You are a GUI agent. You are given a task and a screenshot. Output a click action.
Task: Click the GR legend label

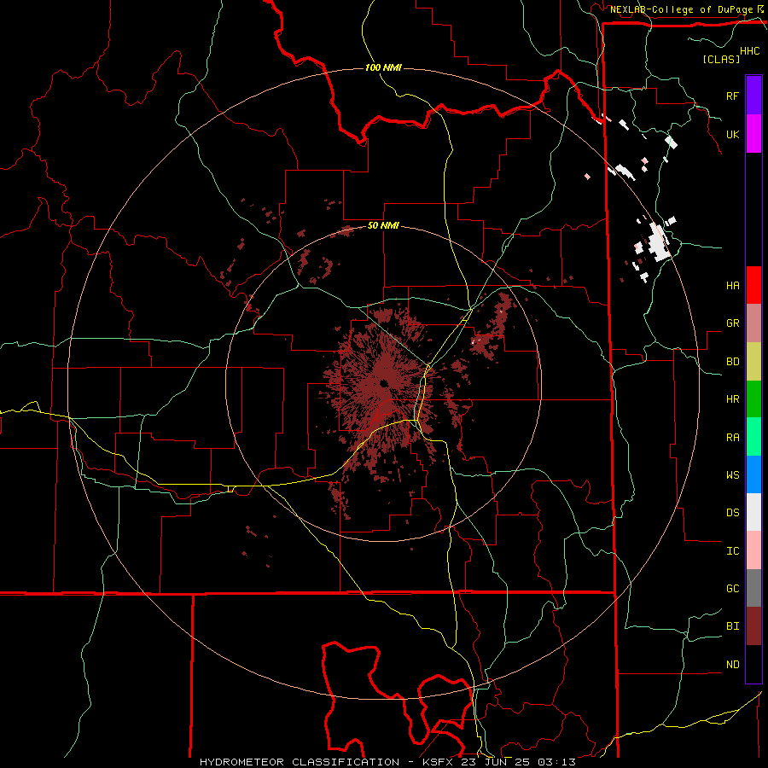click(732, 323)
